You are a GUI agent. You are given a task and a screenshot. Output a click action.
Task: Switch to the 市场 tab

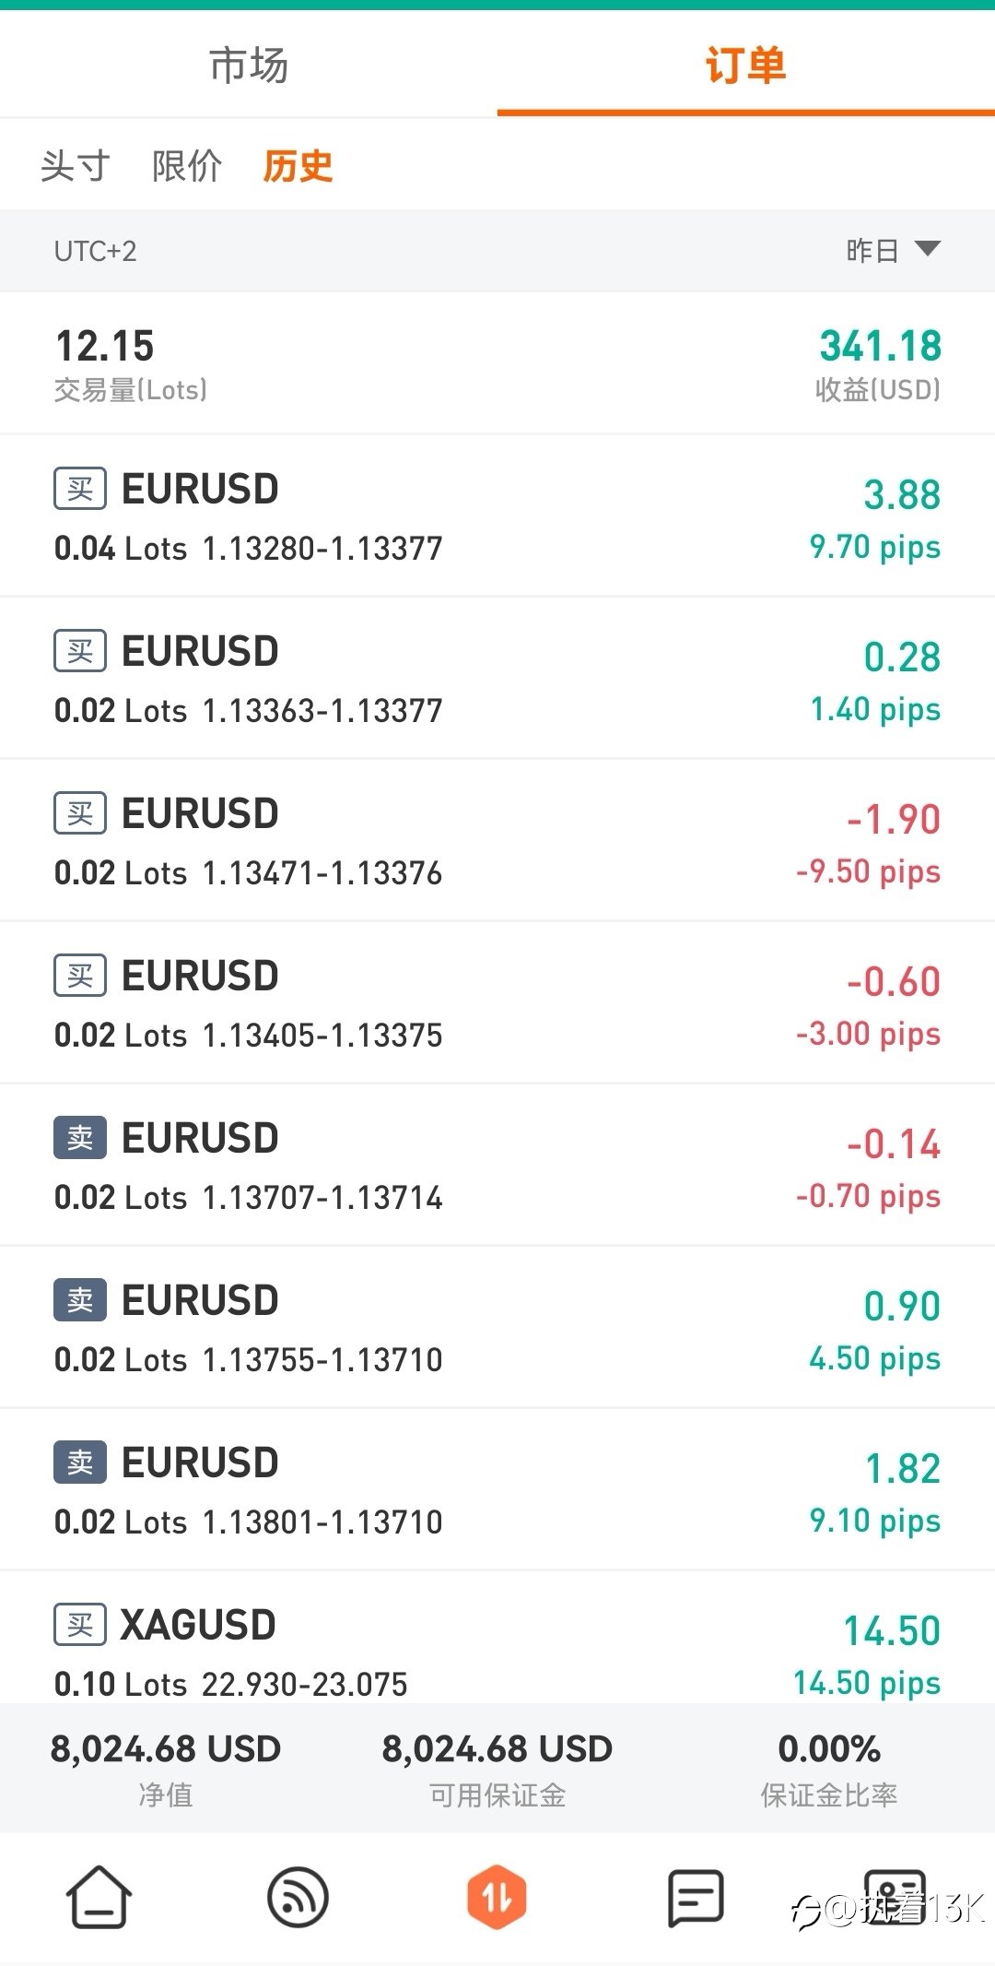[x=249, y=65]
